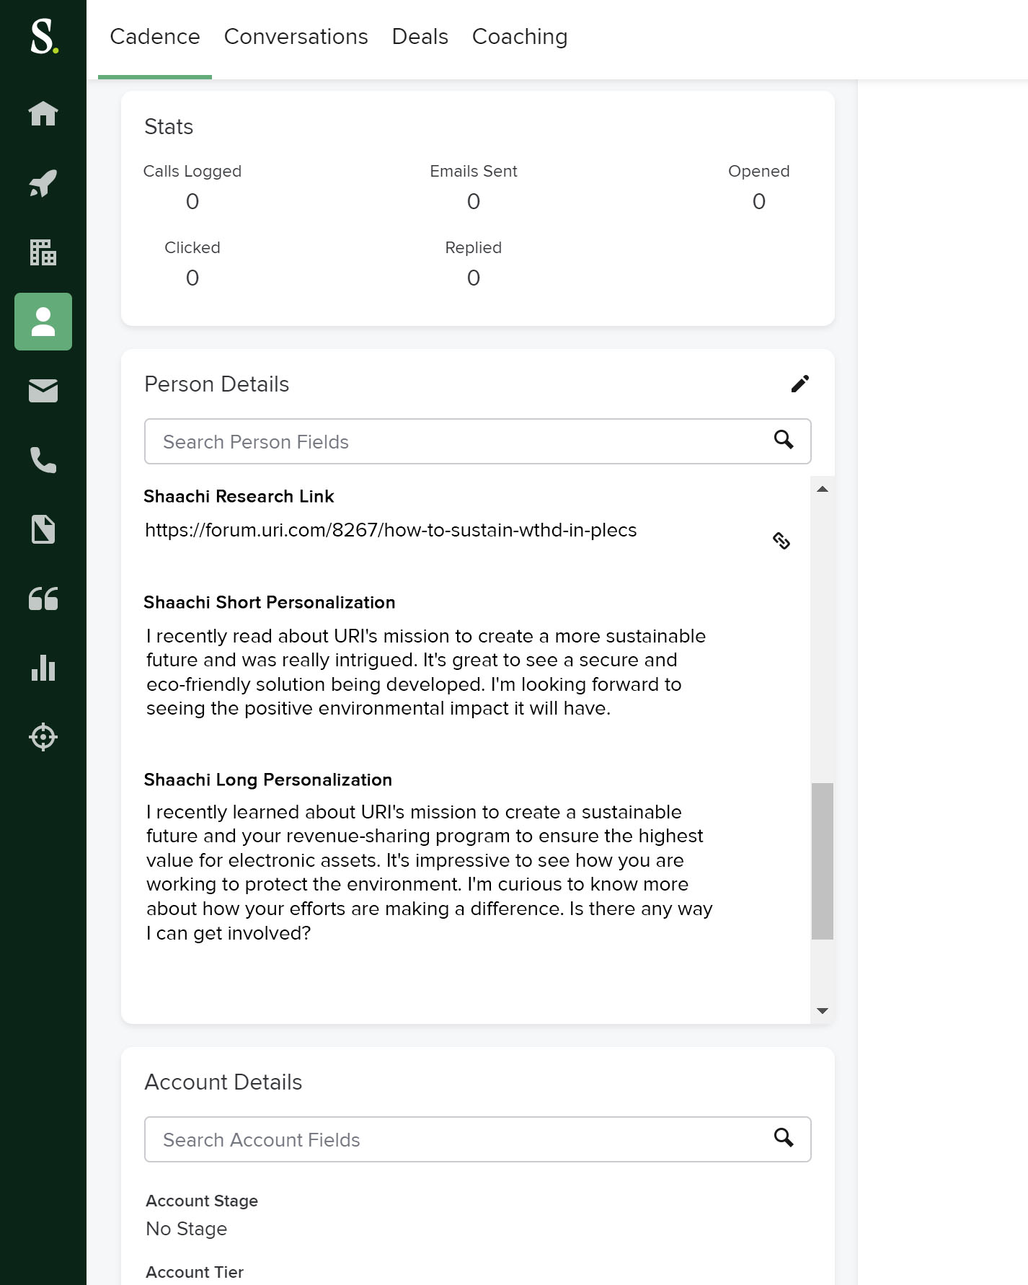Switch to the Conversations tab
Image resolution: width=1028 pixels, height=1285 pixels.
[x=296, y=37]
